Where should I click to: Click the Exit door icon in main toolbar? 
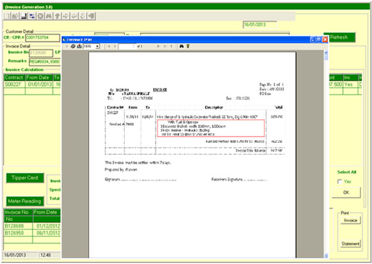(91, 16)
